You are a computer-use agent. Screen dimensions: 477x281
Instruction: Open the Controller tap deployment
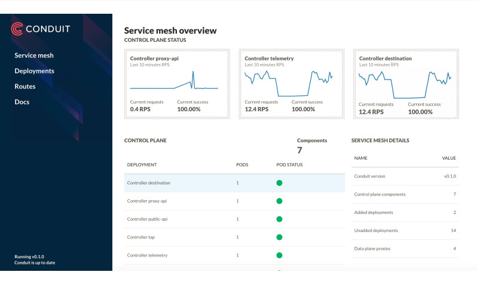(141, 237)
